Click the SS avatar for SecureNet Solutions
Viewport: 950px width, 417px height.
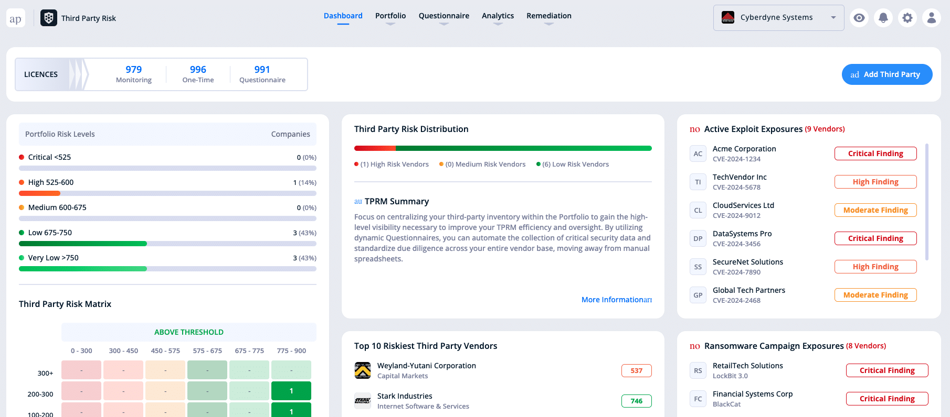(698, 267)
